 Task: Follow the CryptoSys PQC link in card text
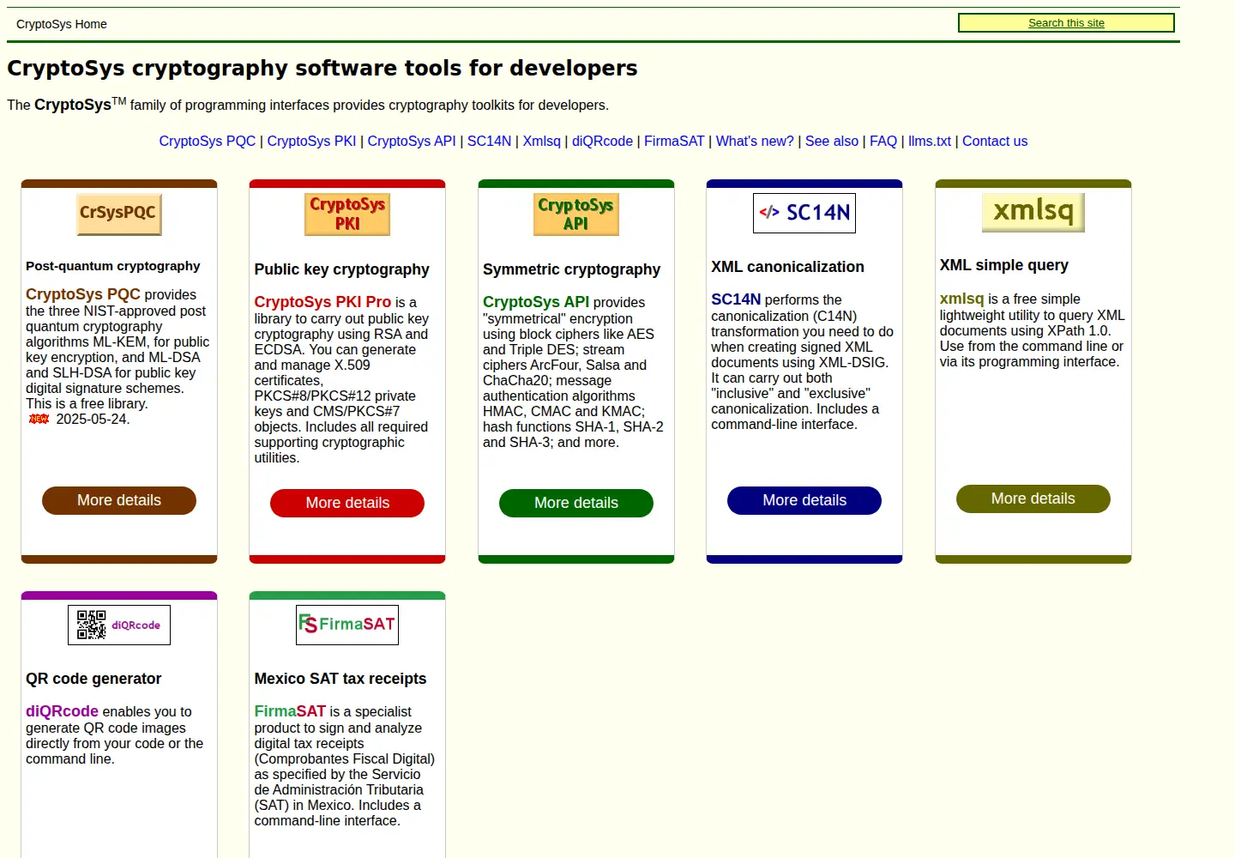click(83, 294)
